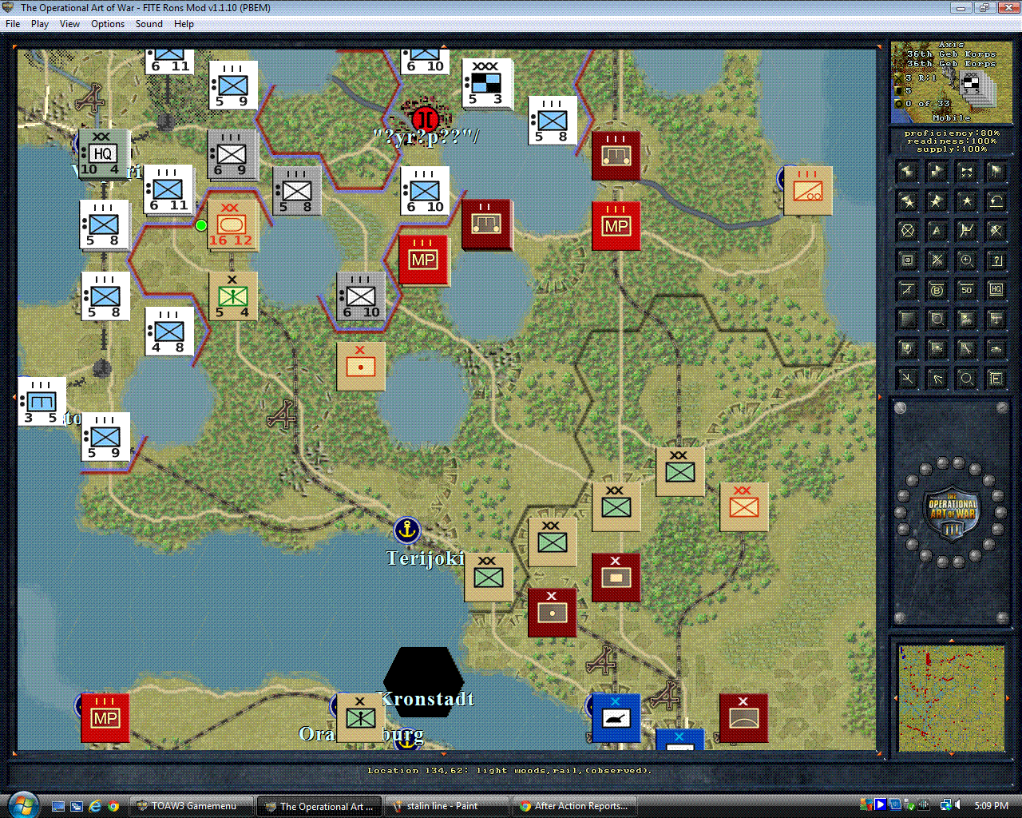
Task: Click the magnifier plus zoom-in button
Action: click(967, 260)
